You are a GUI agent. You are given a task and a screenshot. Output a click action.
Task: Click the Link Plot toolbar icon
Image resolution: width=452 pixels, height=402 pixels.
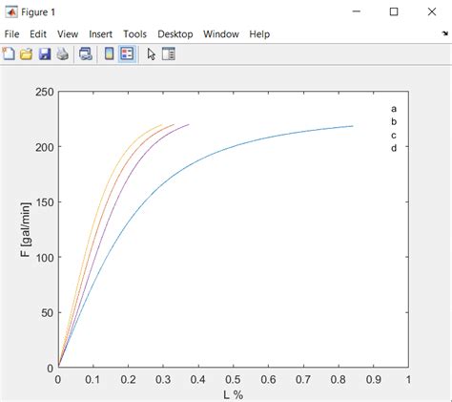click(x=86, y=53)
